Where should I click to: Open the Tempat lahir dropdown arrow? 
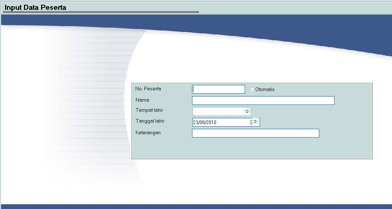[247, 111]
